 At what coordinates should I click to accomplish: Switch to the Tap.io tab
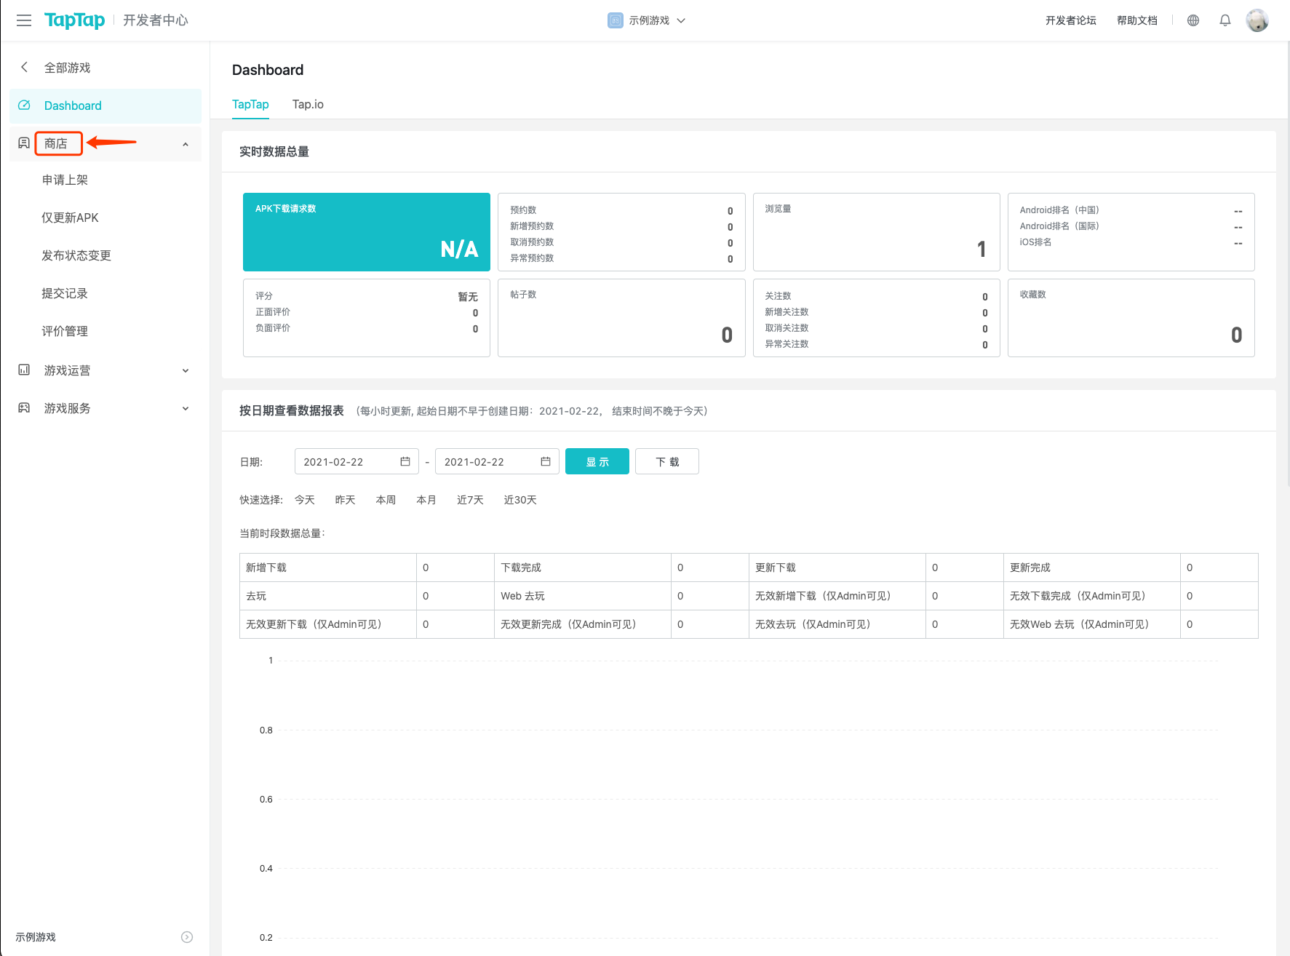pyautogui.click(x=308, y=104)
